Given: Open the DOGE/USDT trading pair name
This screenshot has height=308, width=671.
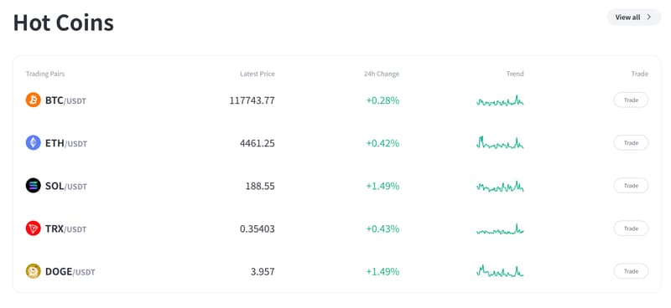Looking at the screenshot, I should click(x=70, y=272).
